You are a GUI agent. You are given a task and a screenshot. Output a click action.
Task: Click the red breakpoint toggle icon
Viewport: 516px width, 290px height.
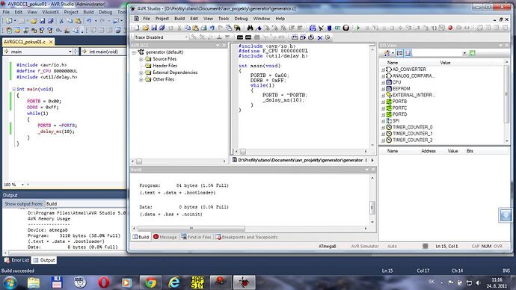tap(450, 28)
